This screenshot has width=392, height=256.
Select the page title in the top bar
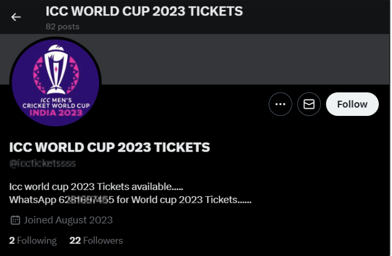tap(144, 11)
